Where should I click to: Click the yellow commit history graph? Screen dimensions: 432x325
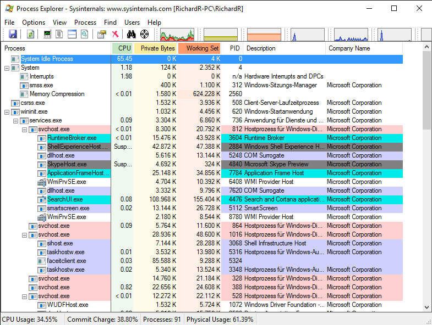(221, 35)
